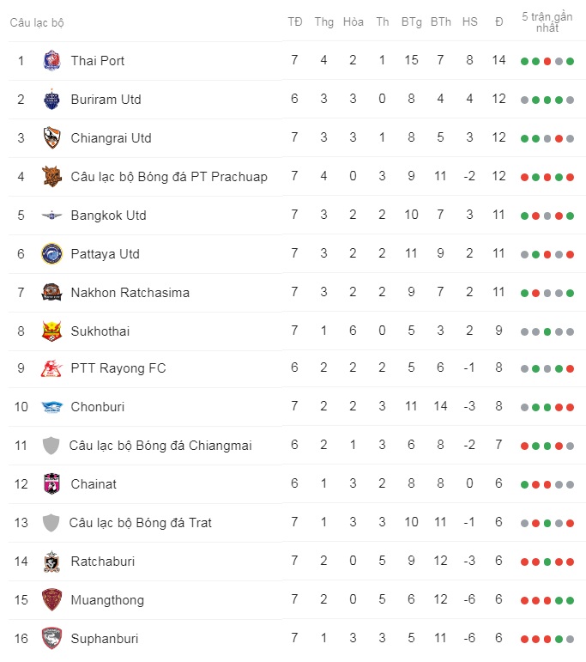Viewport: 586px width, 662px height.
Task: Click the 'Câu lạc bộ' column header
Action: 37,22
